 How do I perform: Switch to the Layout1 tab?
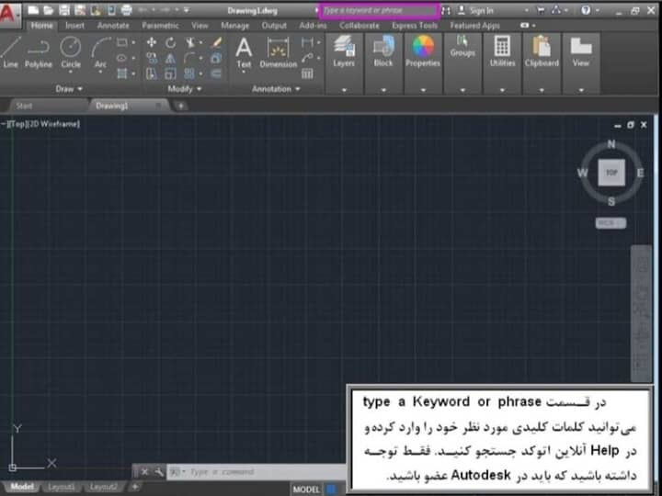[62, 487]
